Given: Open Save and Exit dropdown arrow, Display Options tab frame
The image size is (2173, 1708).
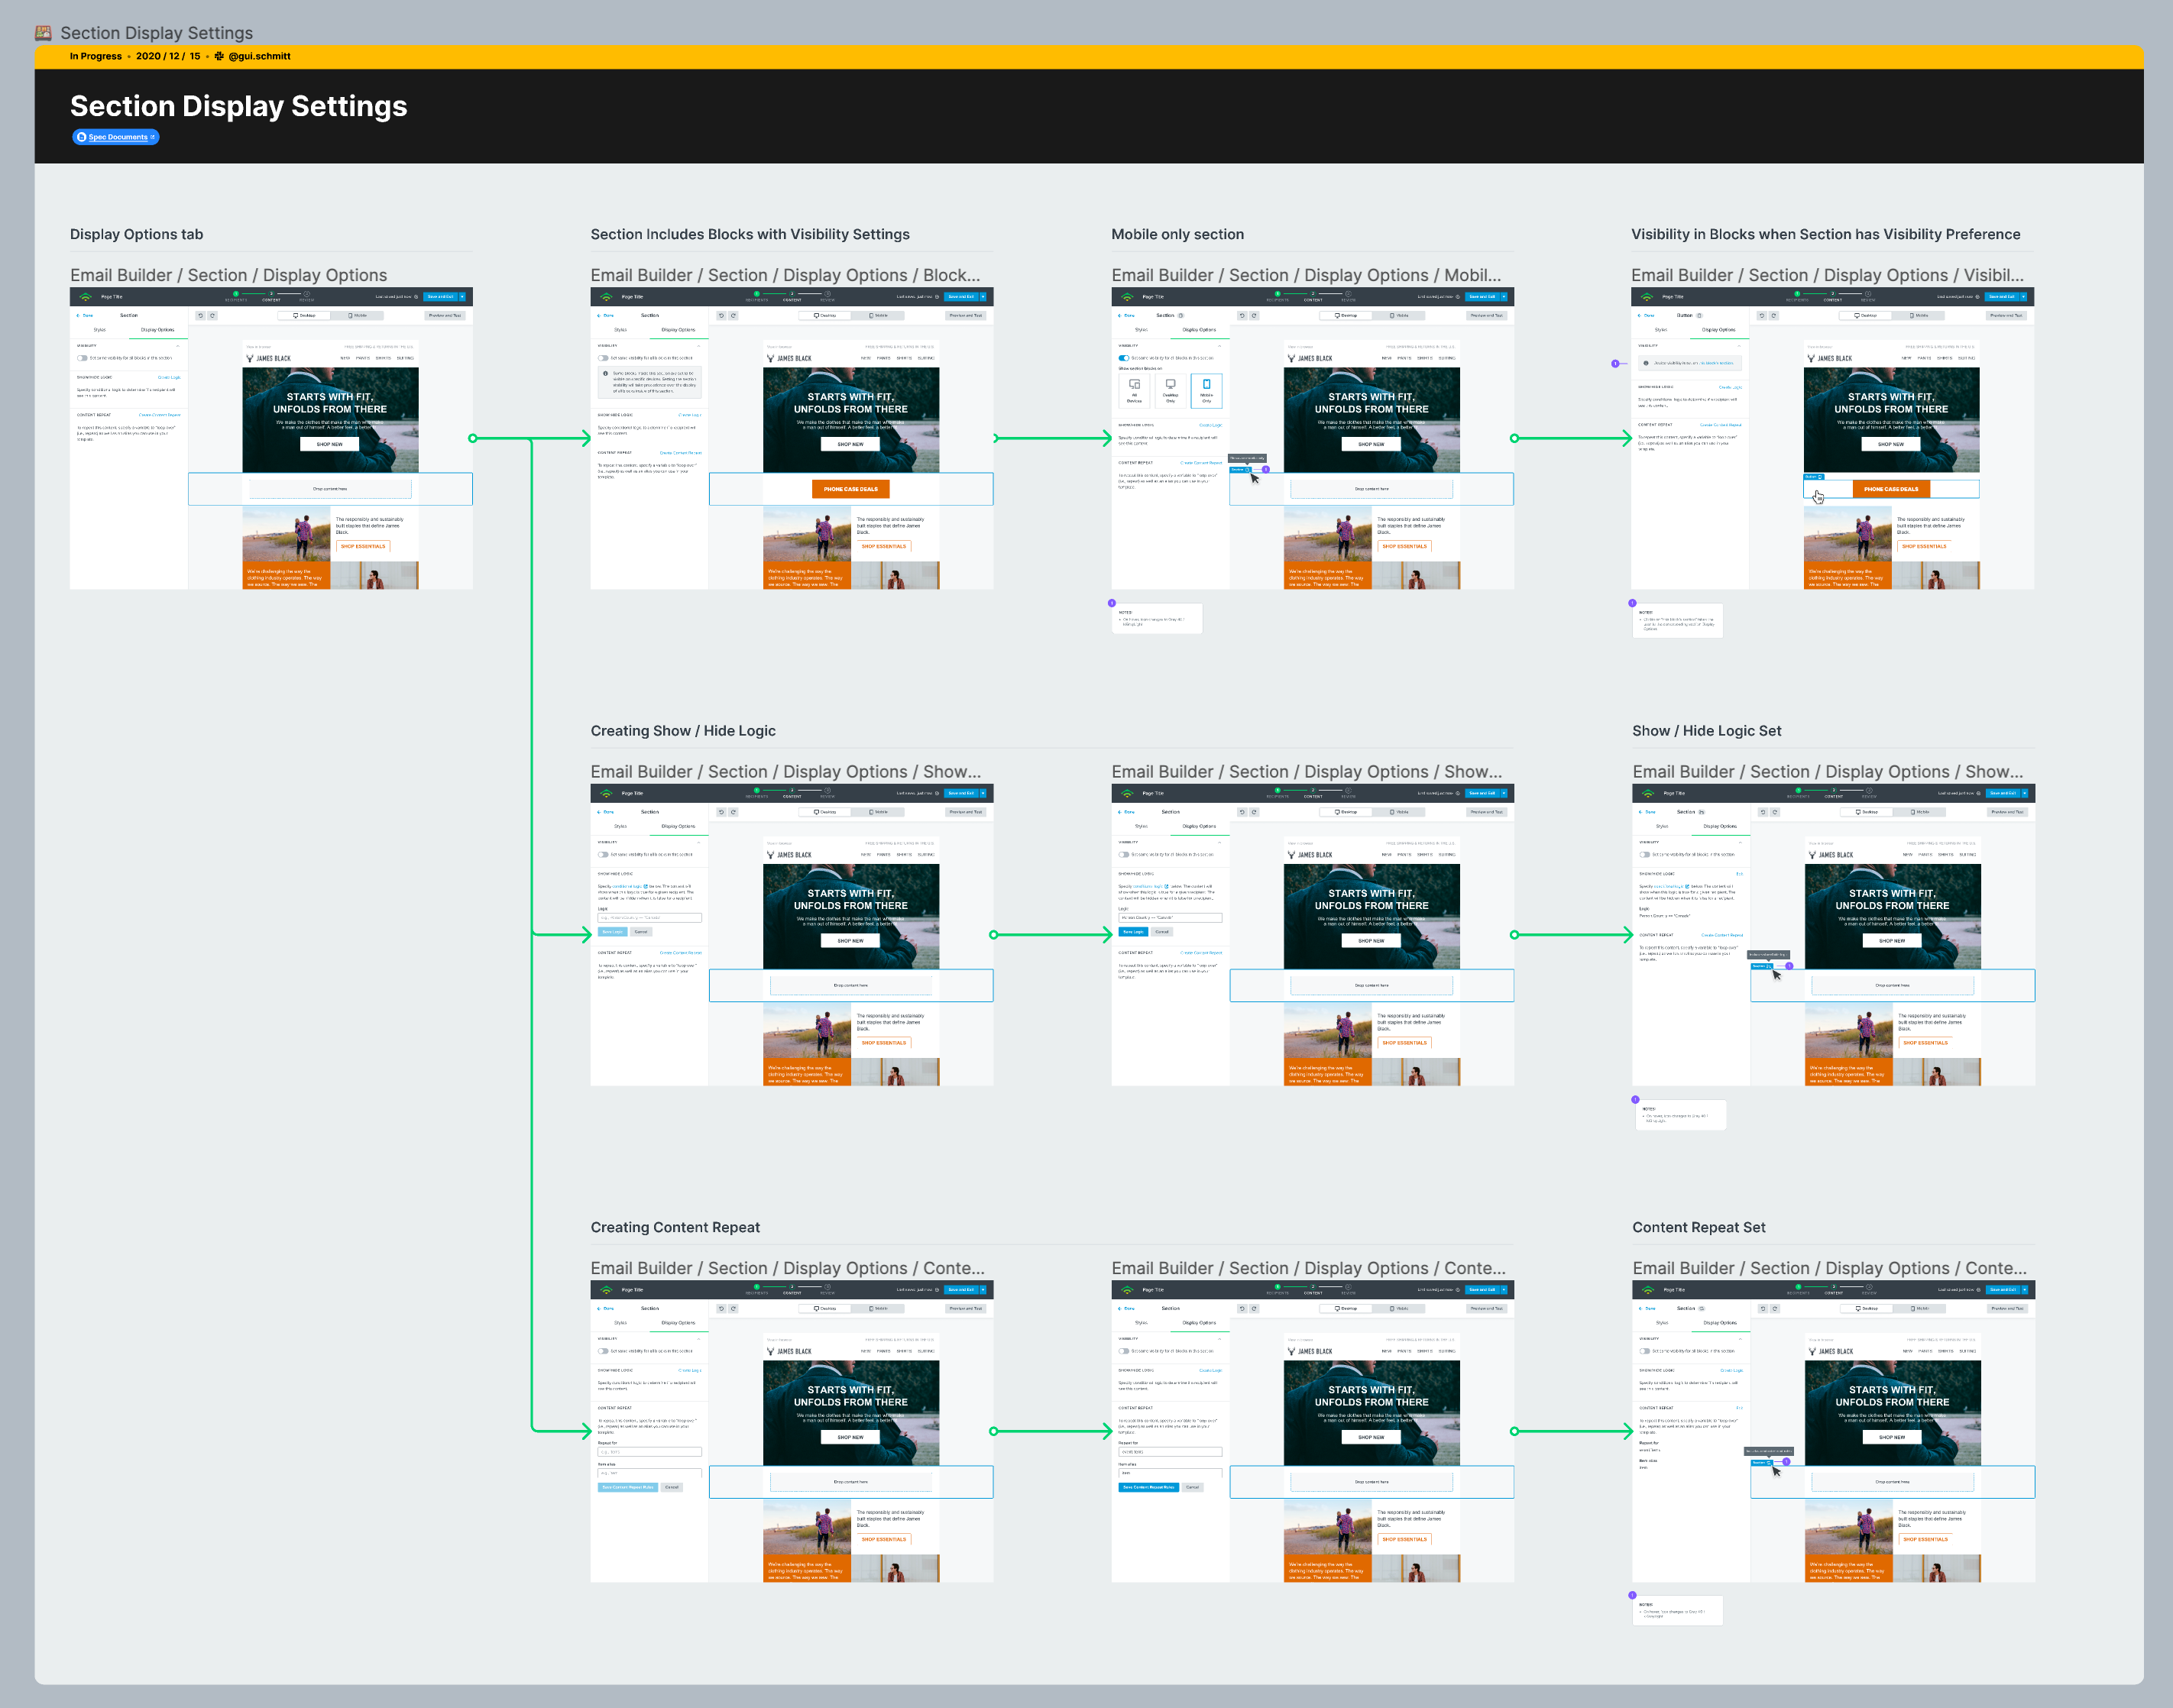Looking at the screenshot, I should point(462,297).
